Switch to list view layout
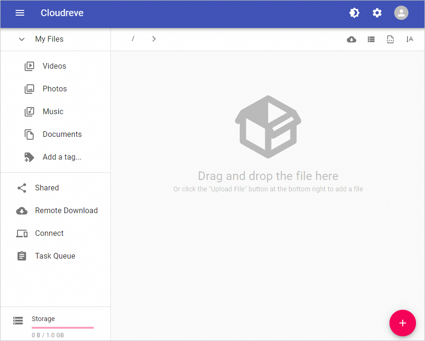 (371, 39)
